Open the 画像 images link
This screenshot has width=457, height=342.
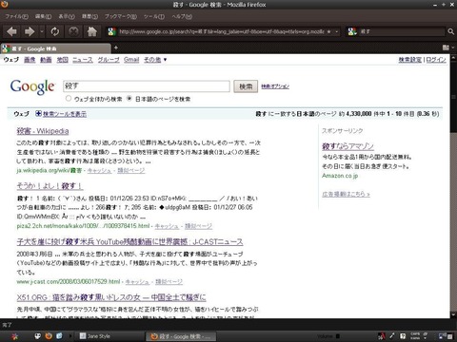[30, 60]
